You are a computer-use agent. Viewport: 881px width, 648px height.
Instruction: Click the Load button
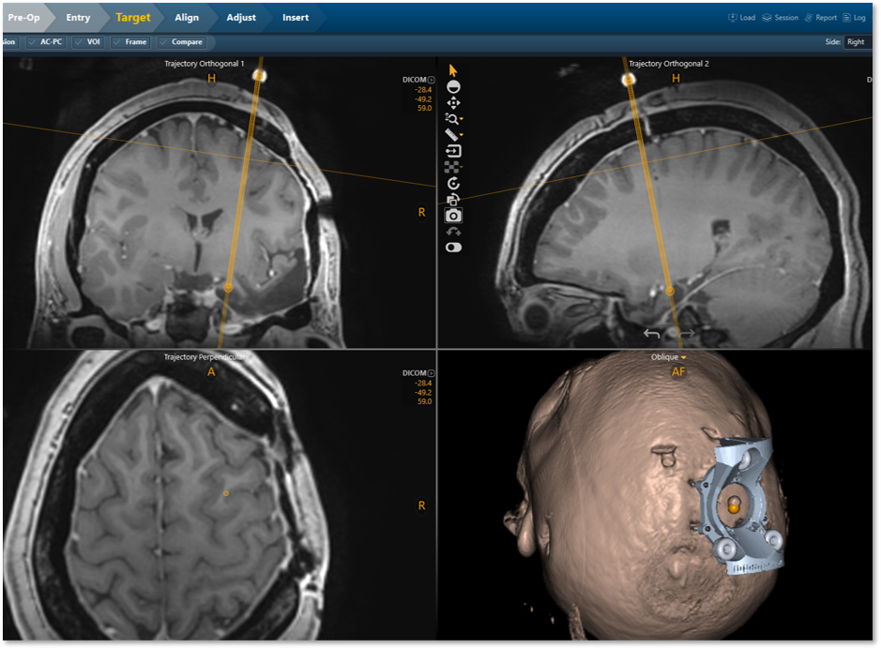[741, 18]
